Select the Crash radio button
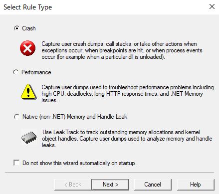The height and width of the screenshot is (194, 219). [x=16, y=28]
